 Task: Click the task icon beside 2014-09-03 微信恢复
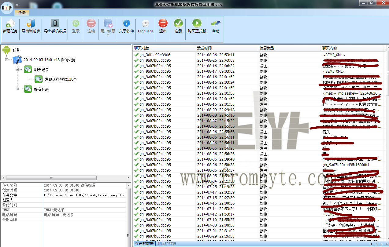pos(17,60)
